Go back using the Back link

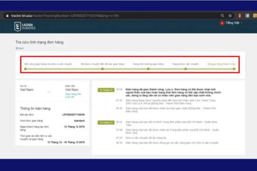point(20,48)
